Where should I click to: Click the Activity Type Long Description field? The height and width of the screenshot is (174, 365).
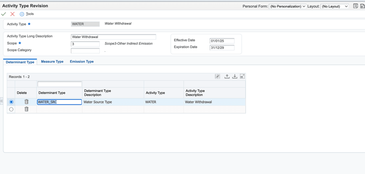(x=113, y=37)
